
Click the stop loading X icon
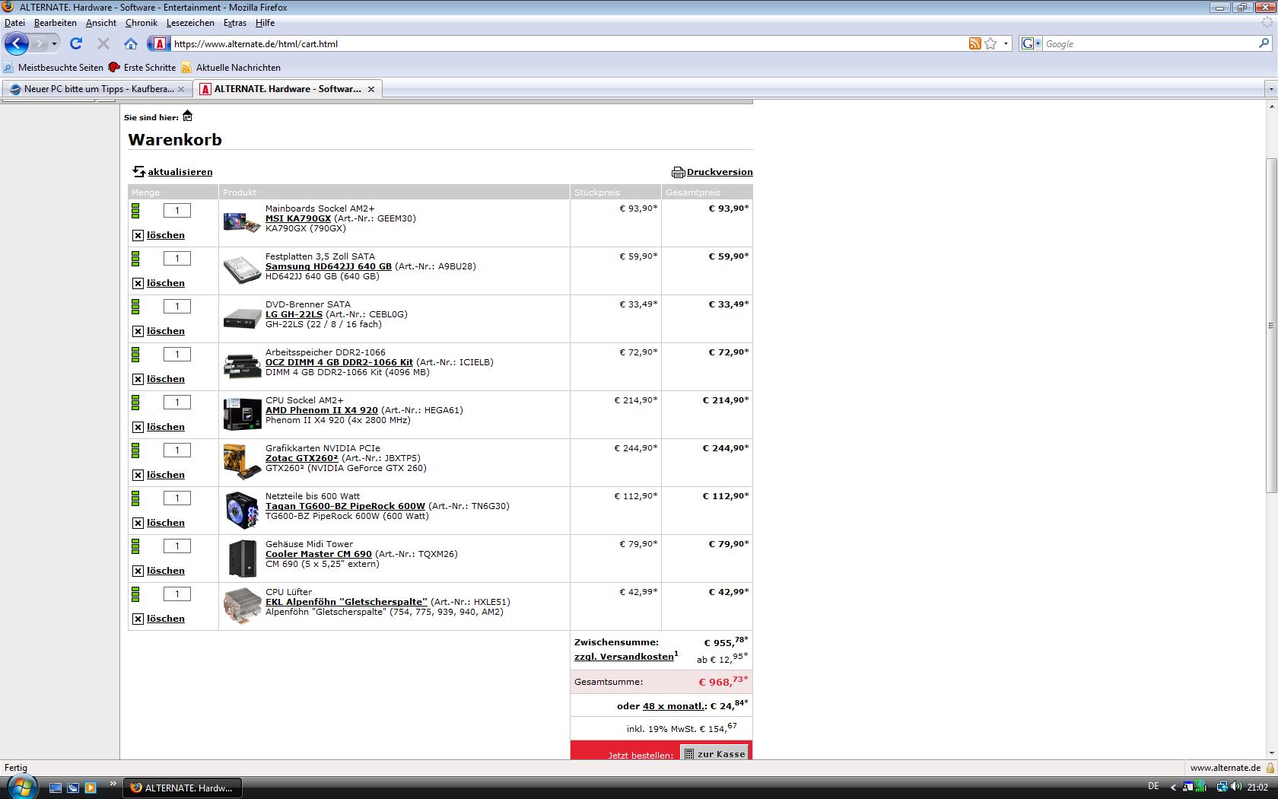tap(103, 43)
